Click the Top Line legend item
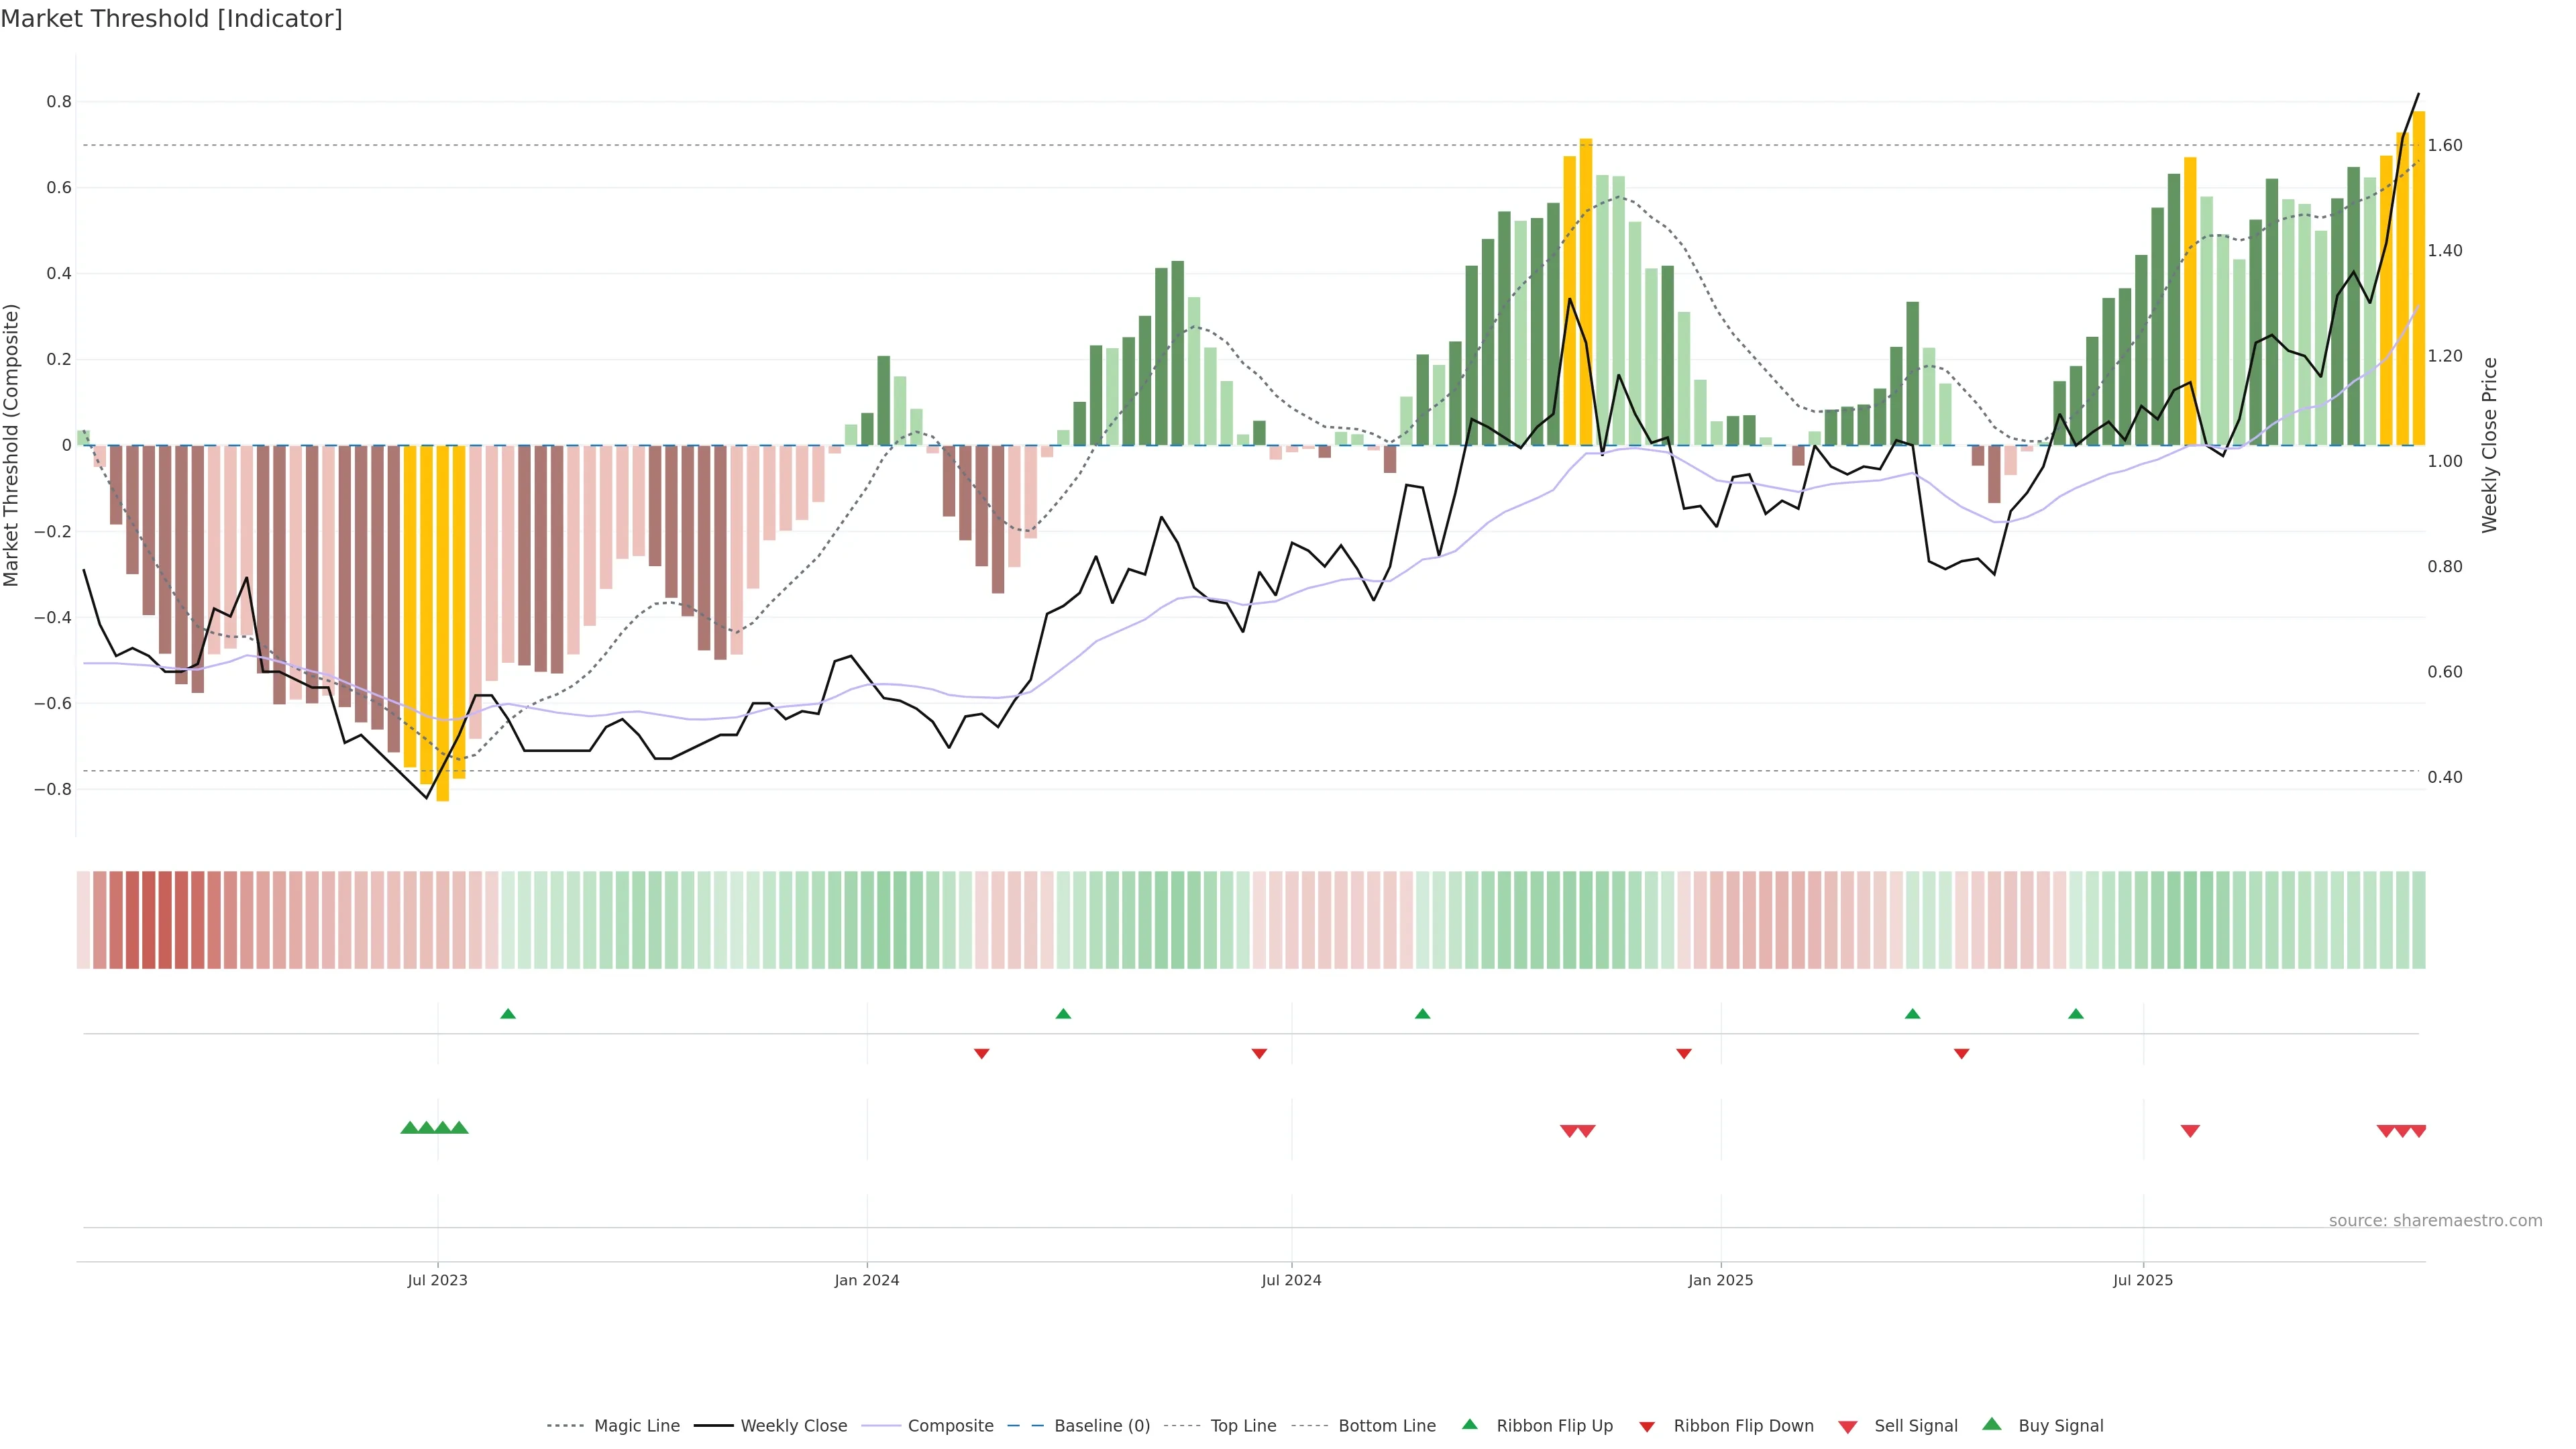Image resolution: width=2576 pixels, height=1449 pixels. pos(1243,1425)
